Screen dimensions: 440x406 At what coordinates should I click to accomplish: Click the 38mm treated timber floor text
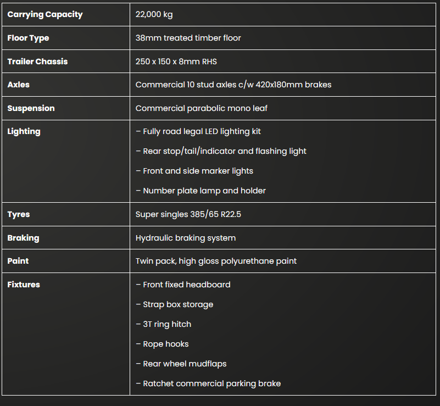(188, 38)
